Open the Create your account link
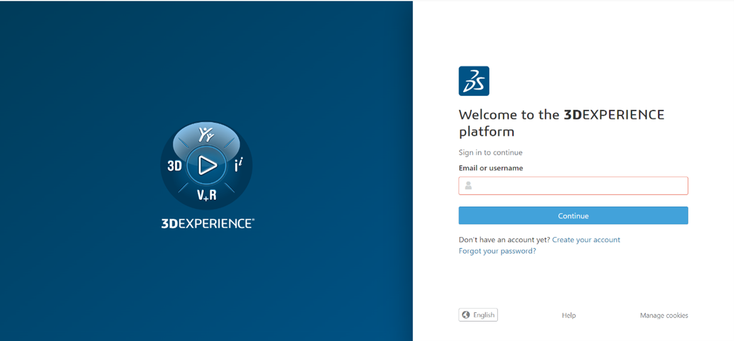This screenshot has width=734, height=341. click(586, 240)
